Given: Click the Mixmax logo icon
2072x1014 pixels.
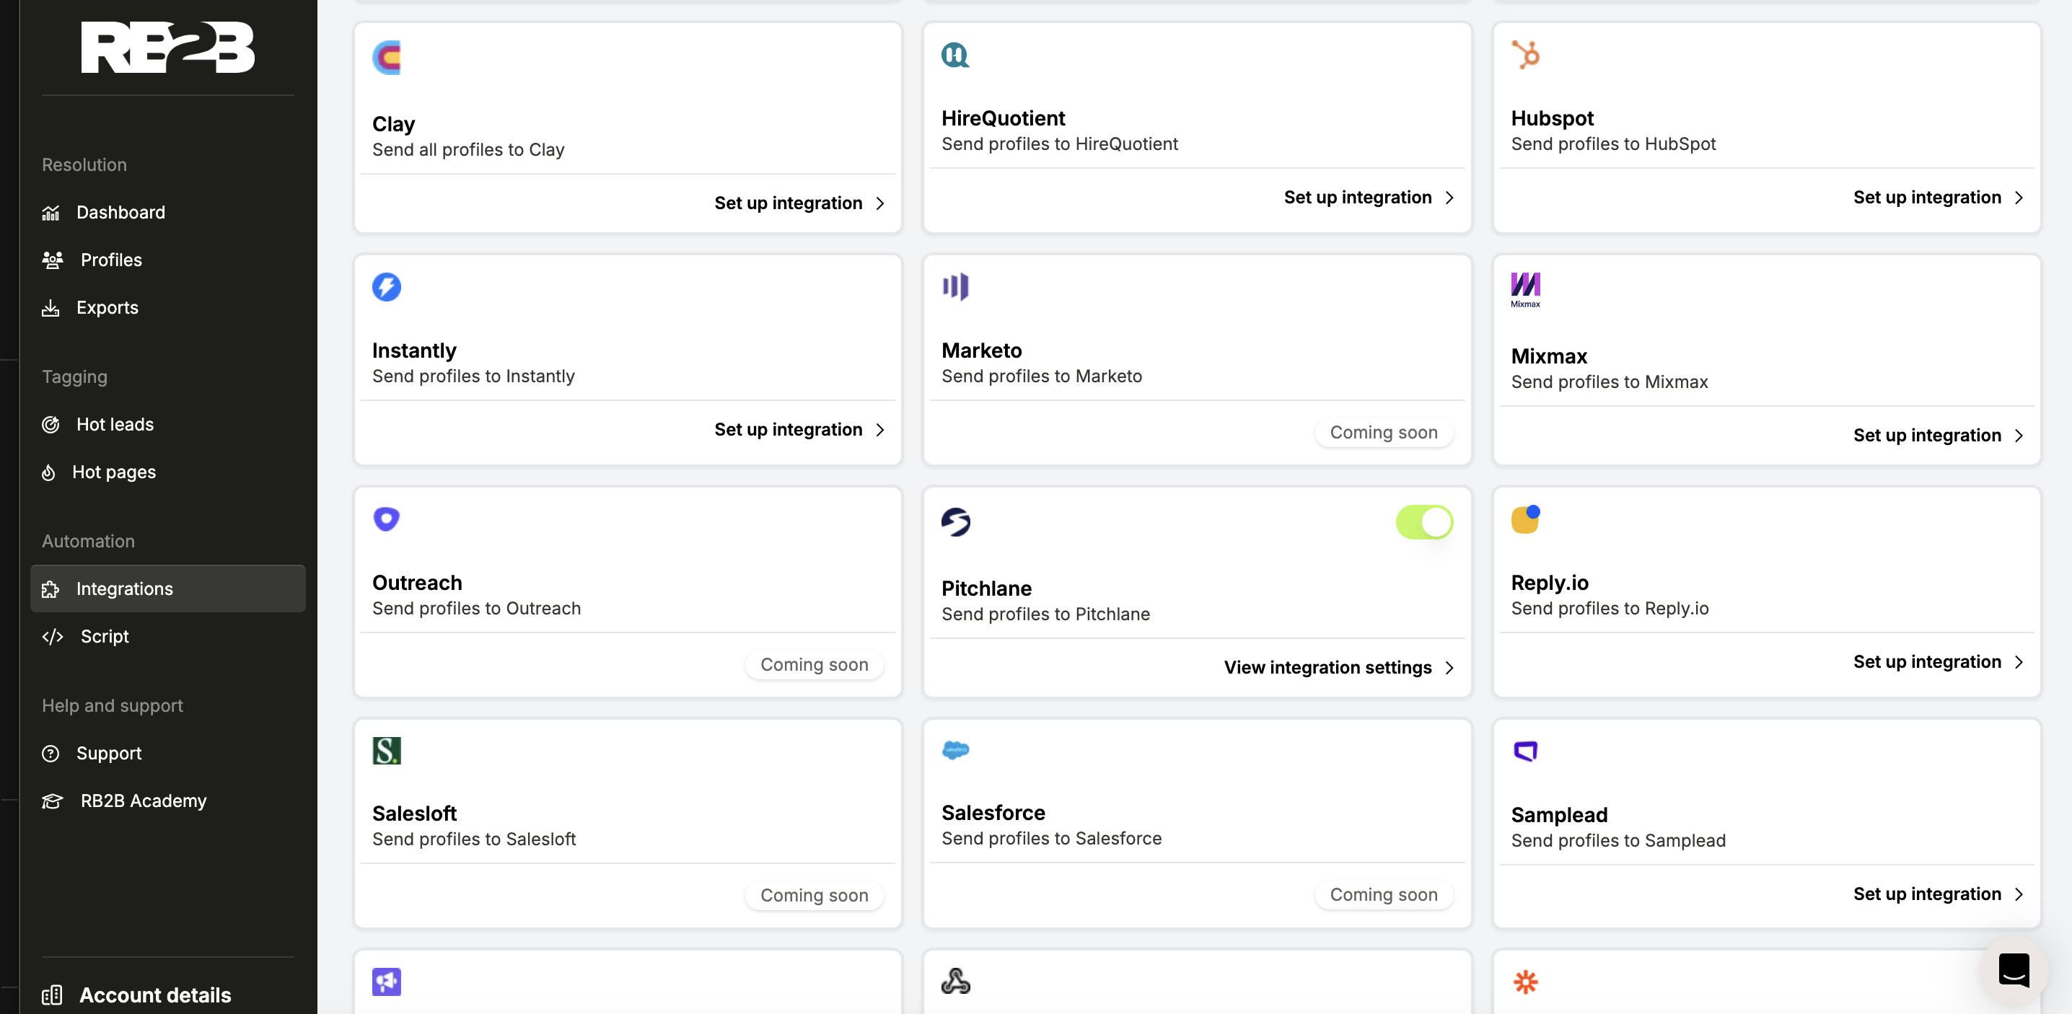Looking at the screenshot, I should click(x=1525, y=291).
